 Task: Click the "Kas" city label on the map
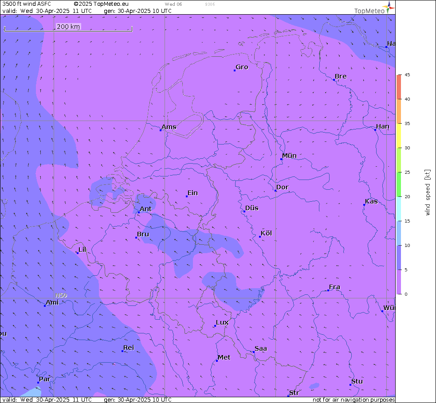pos(372,201)
